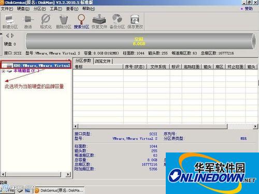This screenshot has width=259, height=194.
Task: Click the 16777216 total sectors value in details
Action: 149,164
